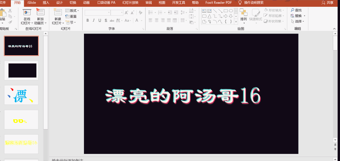The width and height of the screenshot is (340, 161).
Task: Open the font size combo box
Action: 117,13
